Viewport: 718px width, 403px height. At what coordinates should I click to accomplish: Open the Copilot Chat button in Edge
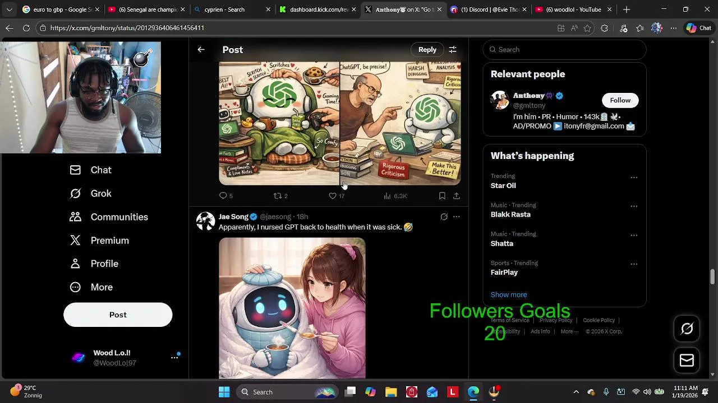pos(699,28)
